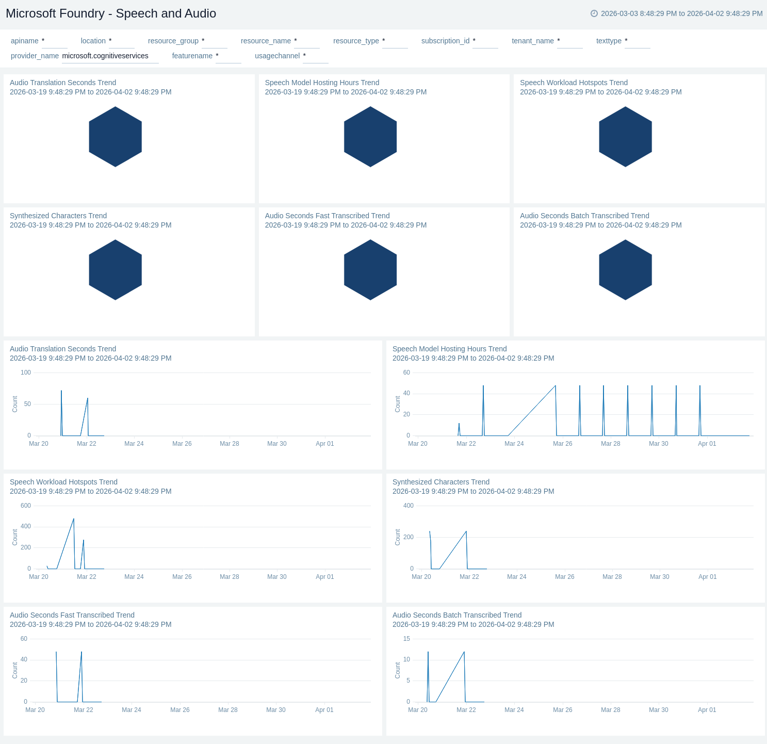
Task: Open the dashboard time range selector
Action: pyautogui.click(x=681, y=13)
